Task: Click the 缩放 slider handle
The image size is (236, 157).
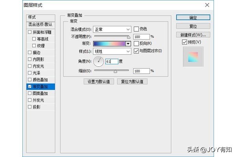Action: click(x=115, y=71)
